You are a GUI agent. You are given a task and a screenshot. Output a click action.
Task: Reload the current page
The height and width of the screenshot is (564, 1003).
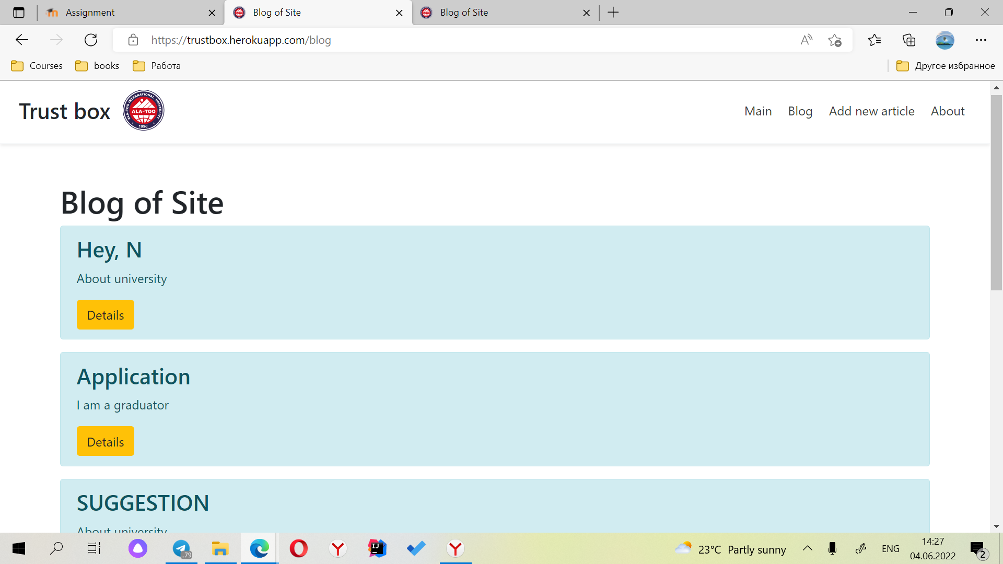click(91, 40)
